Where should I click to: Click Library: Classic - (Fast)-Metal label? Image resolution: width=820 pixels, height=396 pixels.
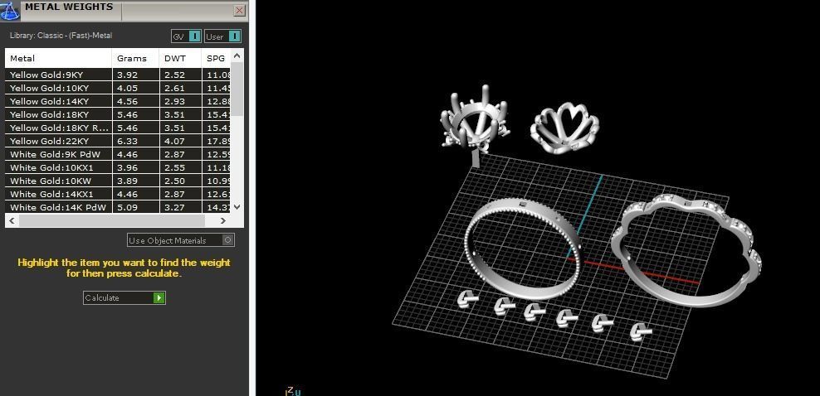61,36
